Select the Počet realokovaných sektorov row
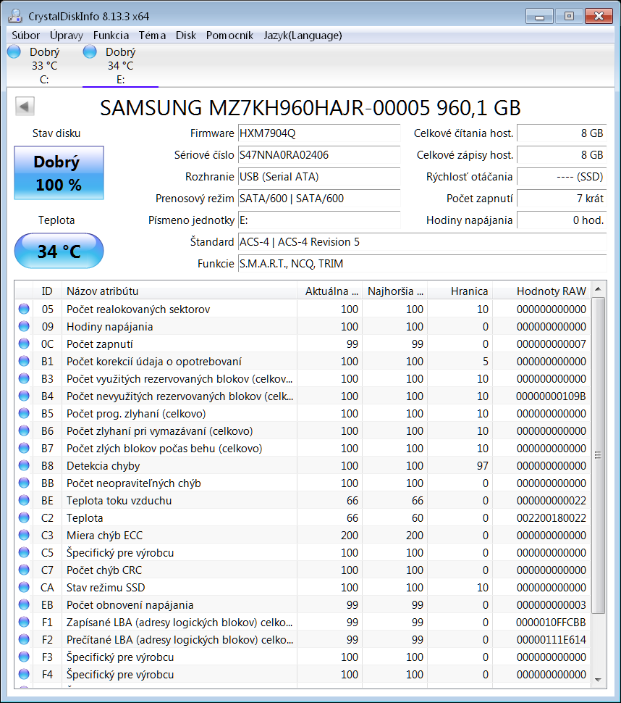 coord(303,309)
